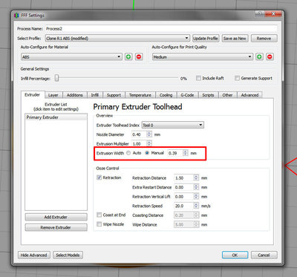Enable the Include Raft checkbox
Image resolution: width=297 pixels, height=277 pixels.
(198, 78)
